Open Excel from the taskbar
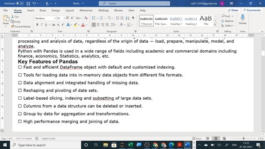 [x=130, y=145]
